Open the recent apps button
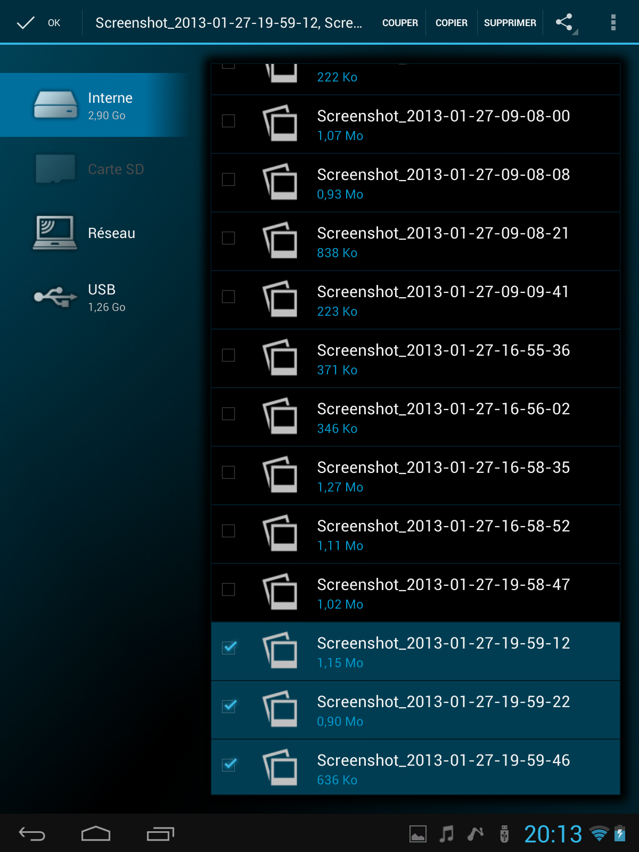The image size is (639, 852). click(x=160, y=834)
